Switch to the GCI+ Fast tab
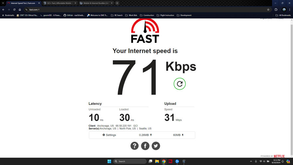This screenshot has width=293, height=165. 60,3
